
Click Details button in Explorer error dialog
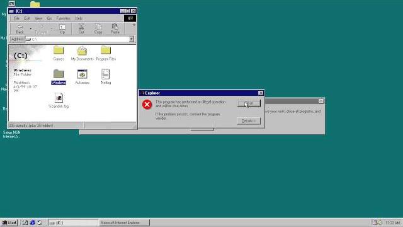coord(249,120)
